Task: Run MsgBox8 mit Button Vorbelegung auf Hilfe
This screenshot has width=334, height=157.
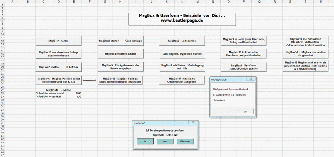Action: tap(182, 67)
